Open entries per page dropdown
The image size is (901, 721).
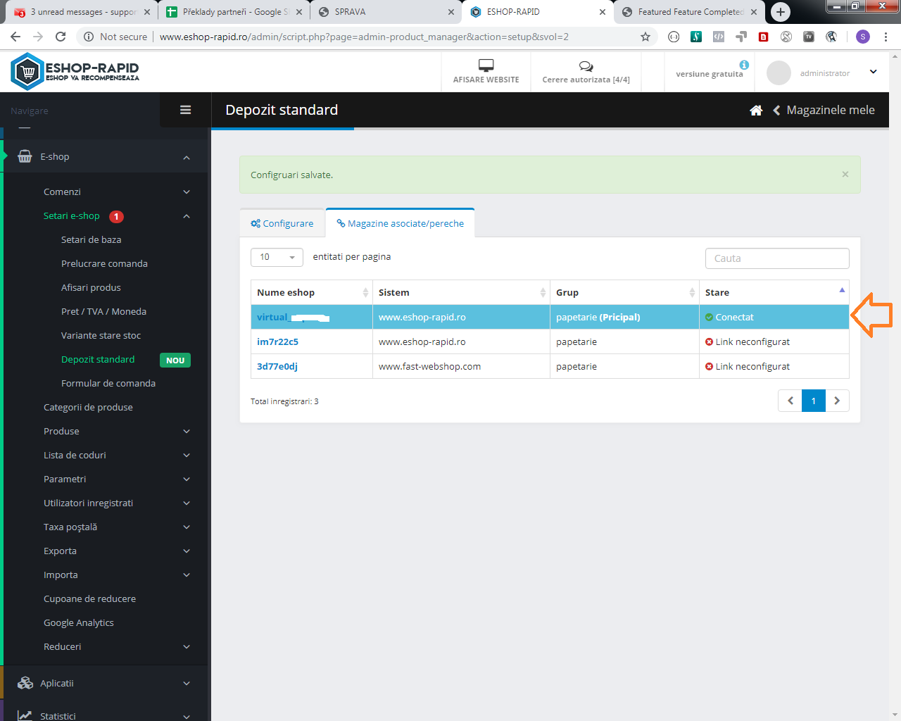(x=277, y=257)
